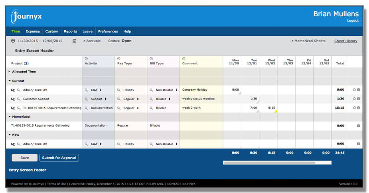Search project for Admin/Time Off current row
Viewport: 369px width, 193px height.
click(x=19, y=90)
